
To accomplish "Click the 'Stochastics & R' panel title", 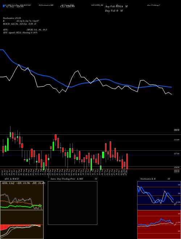I will pos(148,179).
